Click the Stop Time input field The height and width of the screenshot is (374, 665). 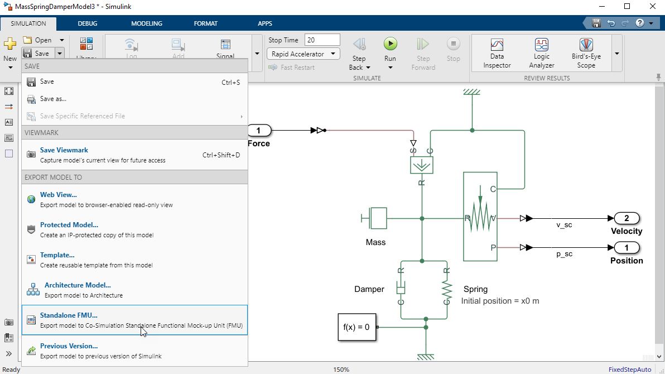click(x=322, y=40)
